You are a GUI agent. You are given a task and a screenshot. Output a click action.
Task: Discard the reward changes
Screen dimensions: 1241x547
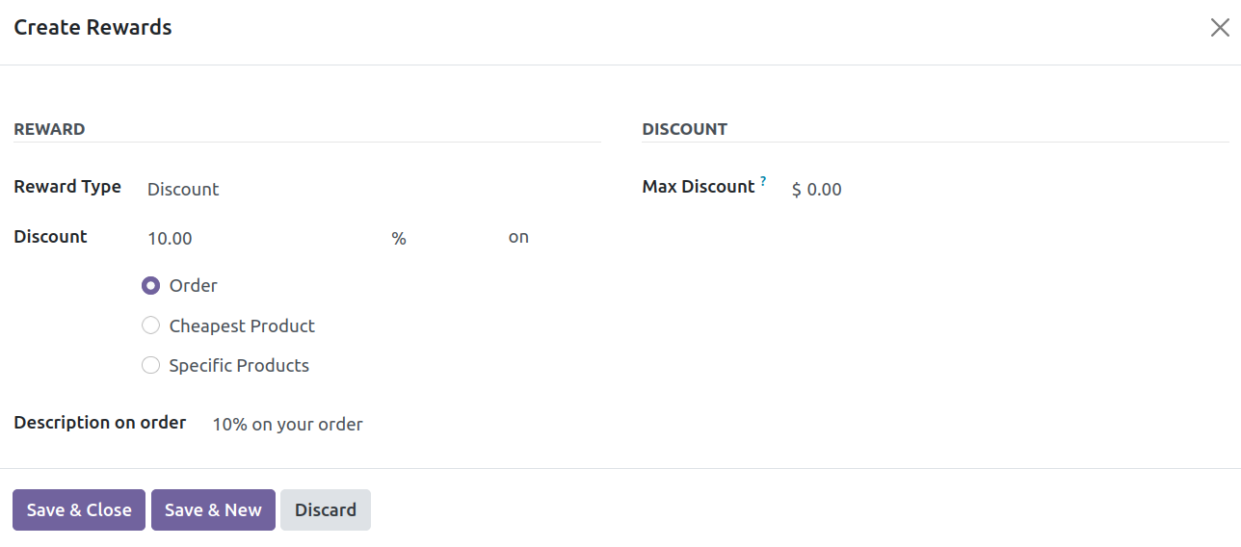tap(326, 510)
